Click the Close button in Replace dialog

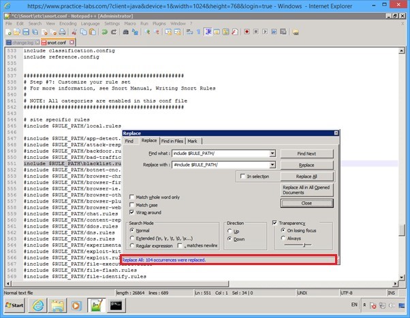[x=306, y=203]
